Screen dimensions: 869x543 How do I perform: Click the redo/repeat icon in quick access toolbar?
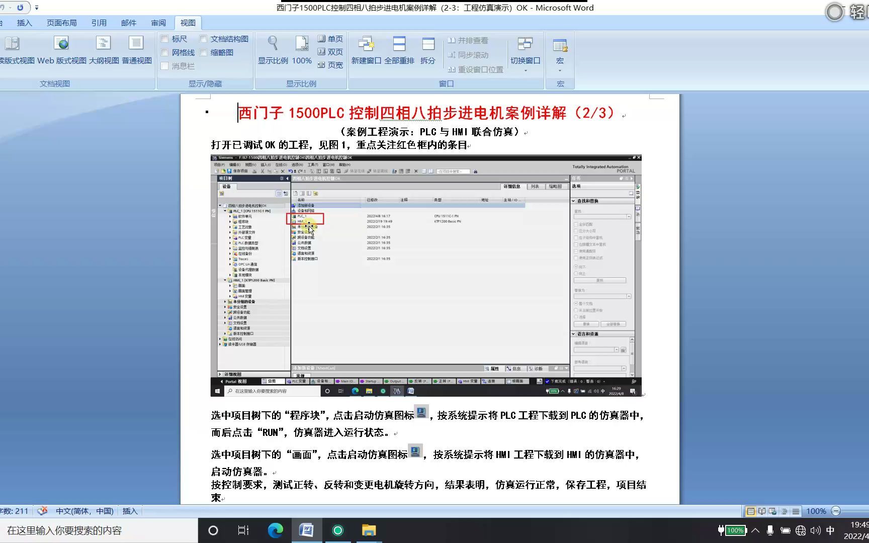point(20,8)
